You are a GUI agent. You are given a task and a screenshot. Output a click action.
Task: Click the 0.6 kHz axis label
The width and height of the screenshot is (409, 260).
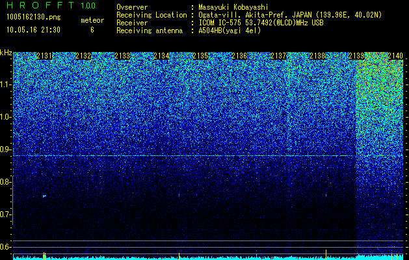(x=6, y=247)
